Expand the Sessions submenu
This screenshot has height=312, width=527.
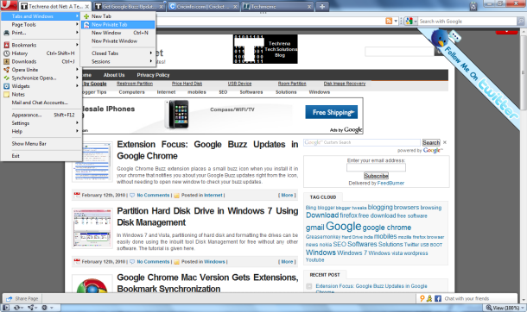118,62
